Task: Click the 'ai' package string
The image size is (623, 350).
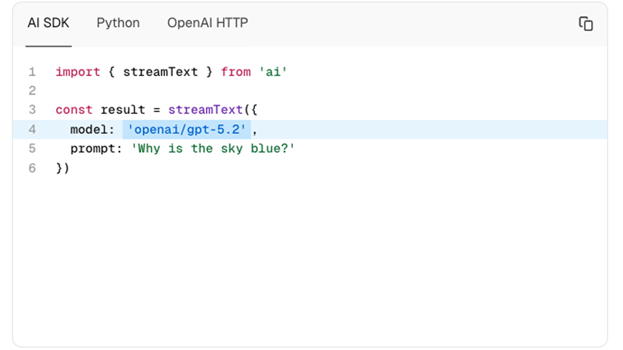Action: click(x=273, y=72)
